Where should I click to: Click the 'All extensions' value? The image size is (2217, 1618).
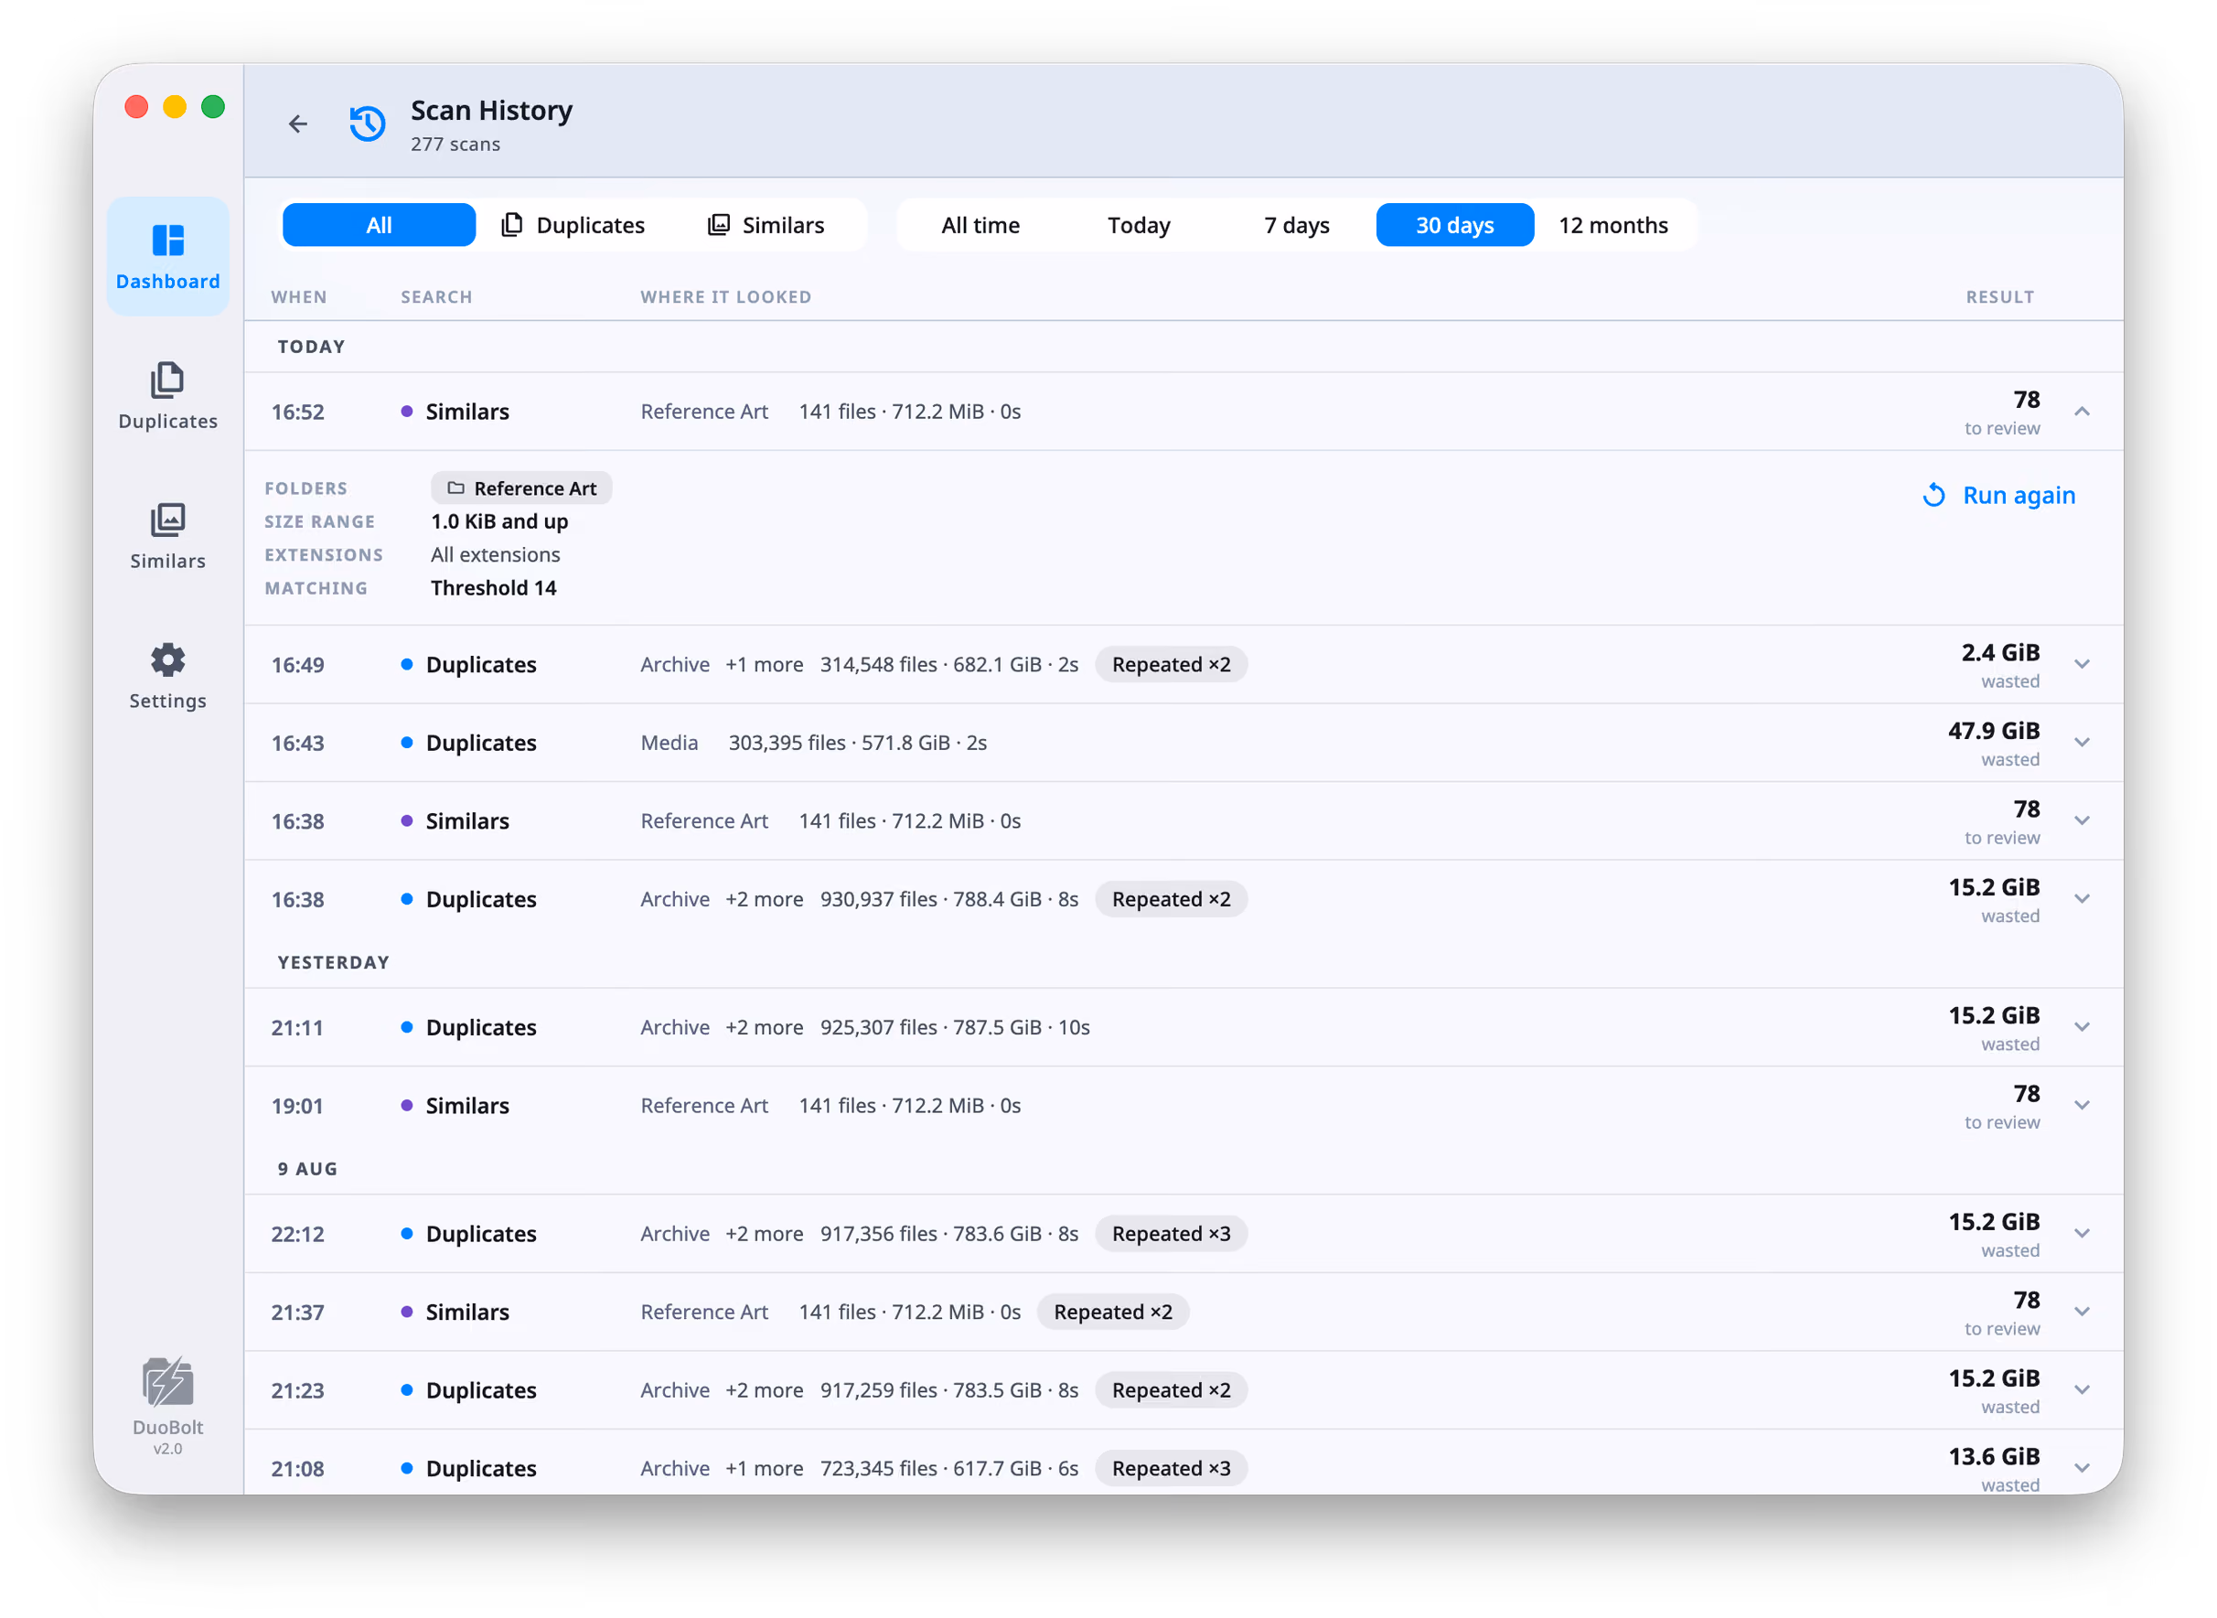496,555
